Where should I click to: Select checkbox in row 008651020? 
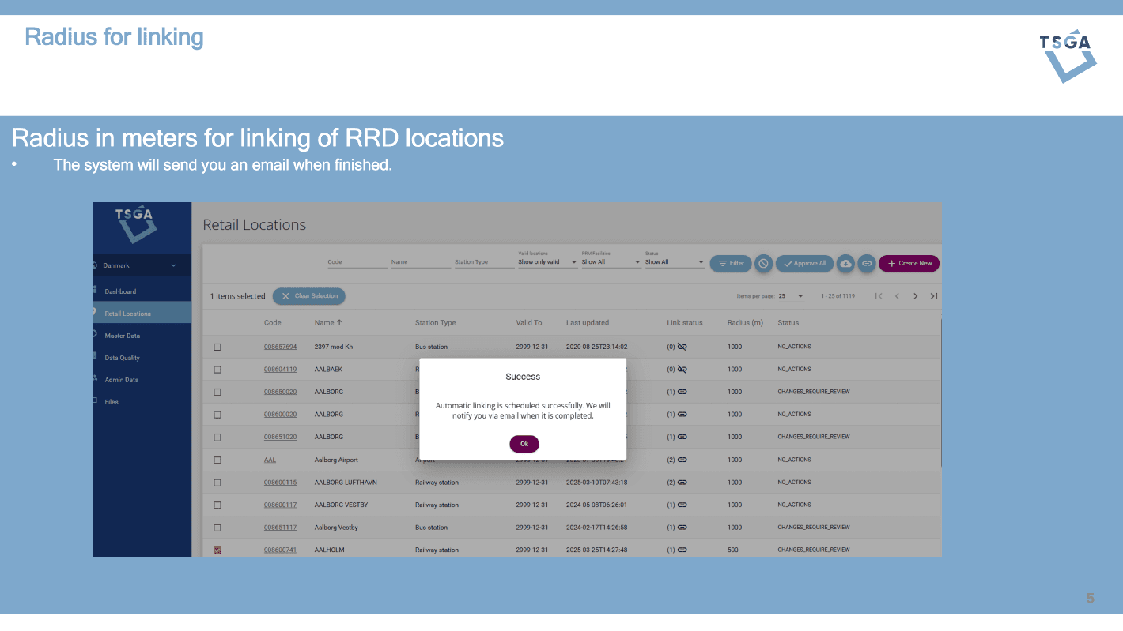coord(217,437)
